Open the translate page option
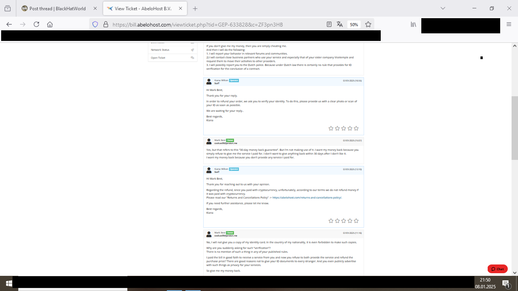518x291 pixels. pos(340,24)
